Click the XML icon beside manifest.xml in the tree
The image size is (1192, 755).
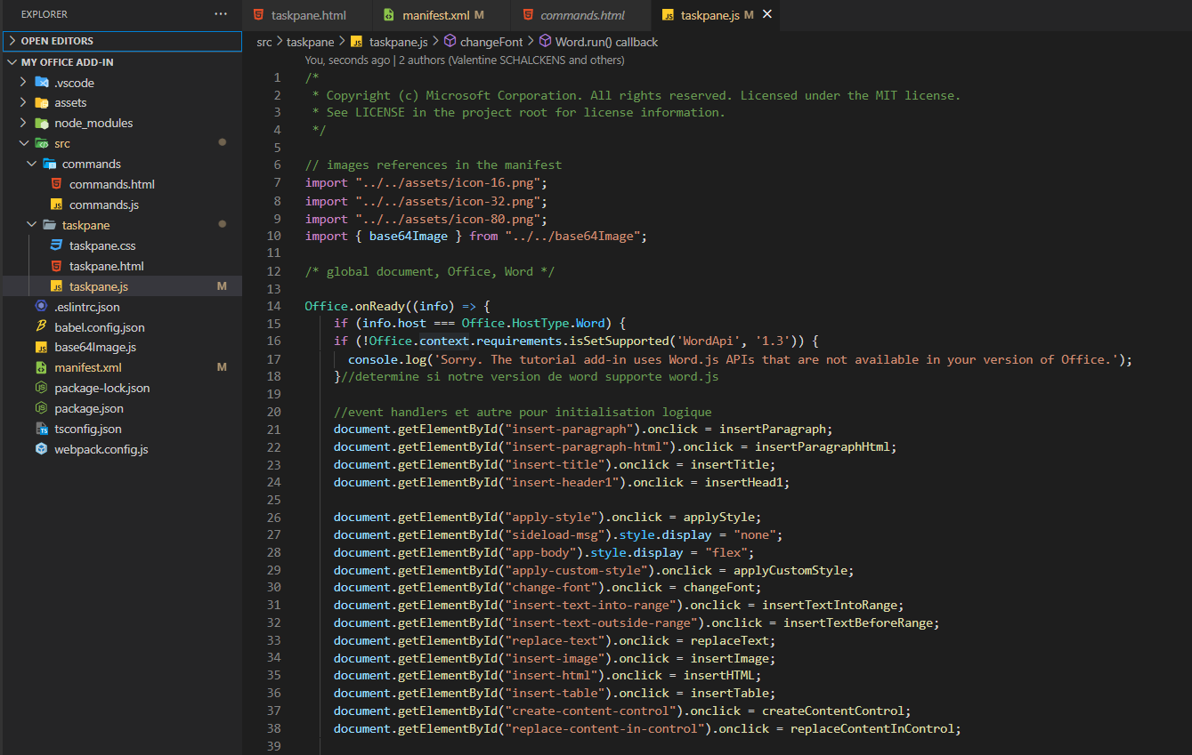[41, 368]
